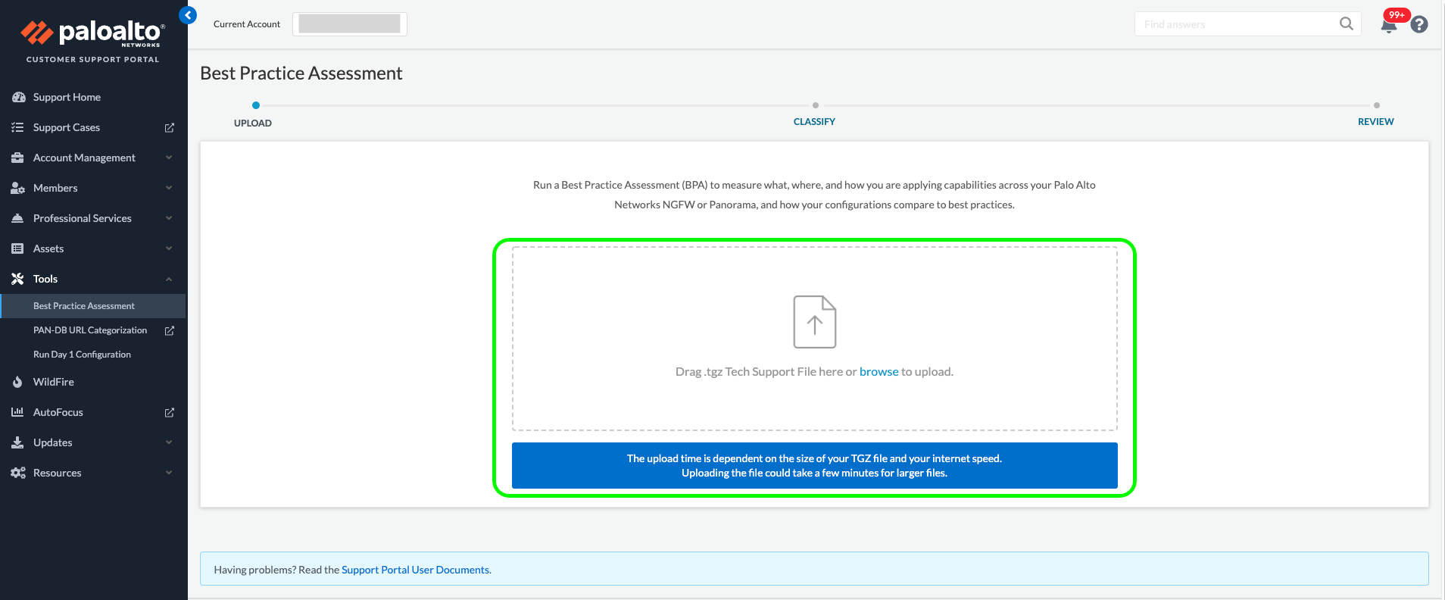Click the Updates download icon
The height and width of the screenshot is (600, 1445).
pyautogui.click(x=17, y=442)
